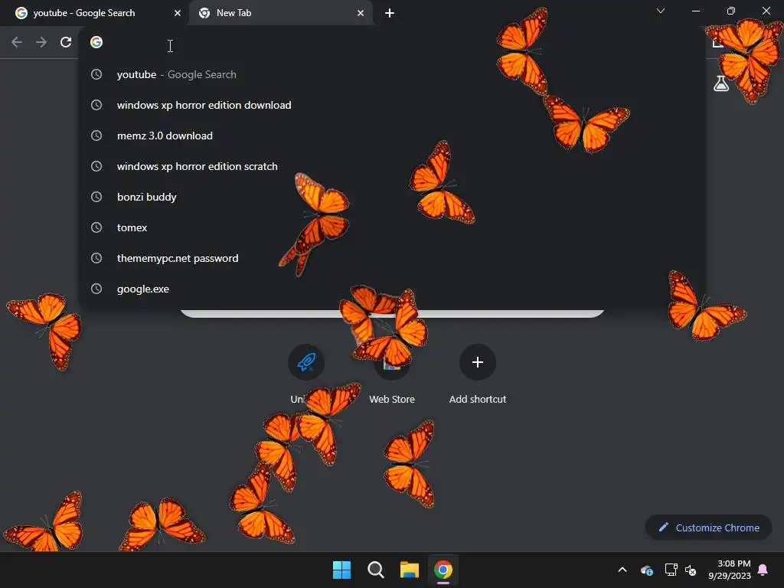Choose 'windows xp horror edition scratch' suggestion

click(392, 166)
